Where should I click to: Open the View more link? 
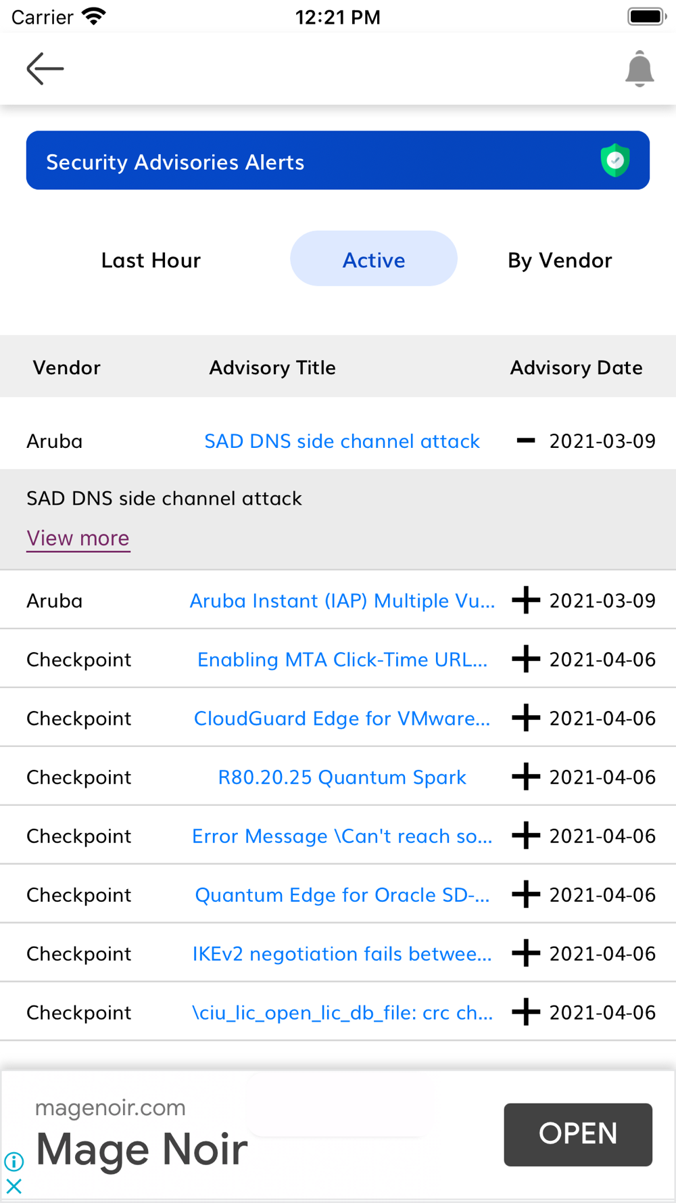point(78,539)
